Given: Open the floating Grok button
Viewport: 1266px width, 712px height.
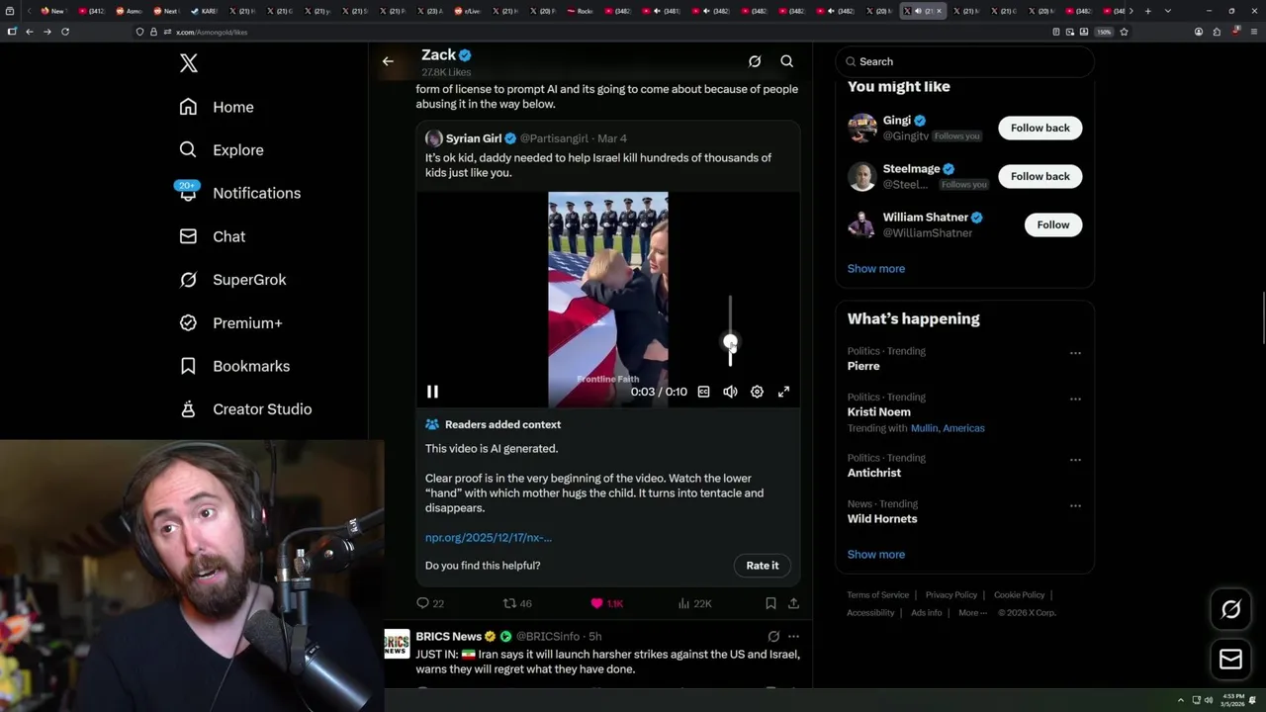Looking at the screenshot, I should 1230,609.
